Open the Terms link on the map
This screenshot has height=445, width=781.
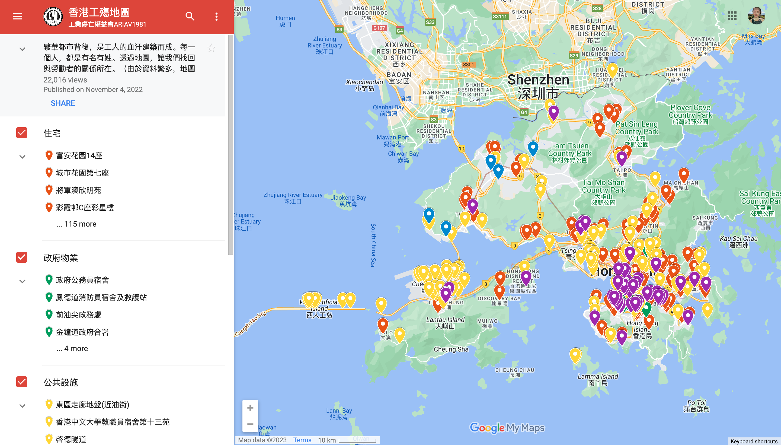pos(302,440)
